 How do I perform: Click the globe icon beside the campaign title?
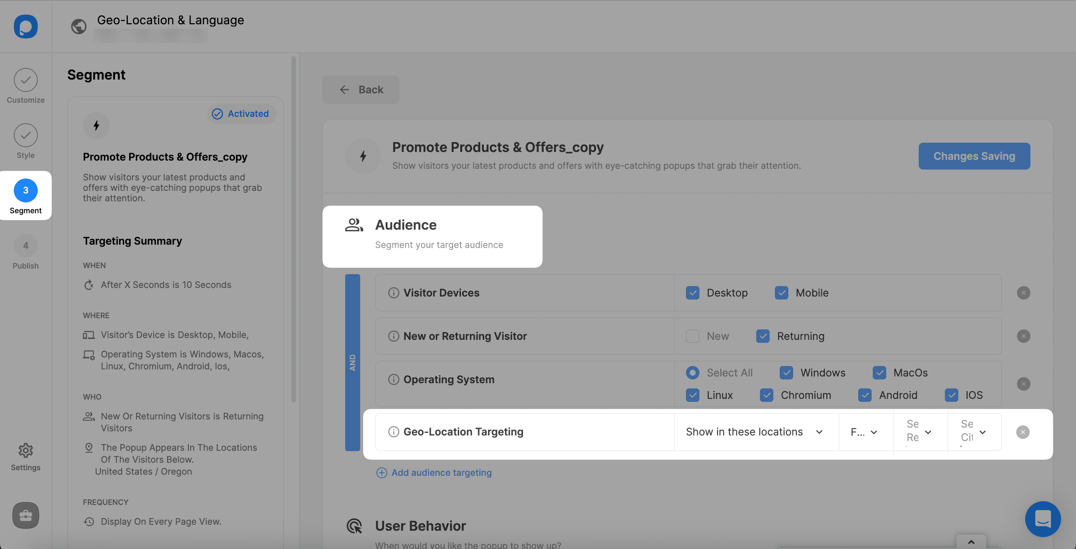coord(78,26)
